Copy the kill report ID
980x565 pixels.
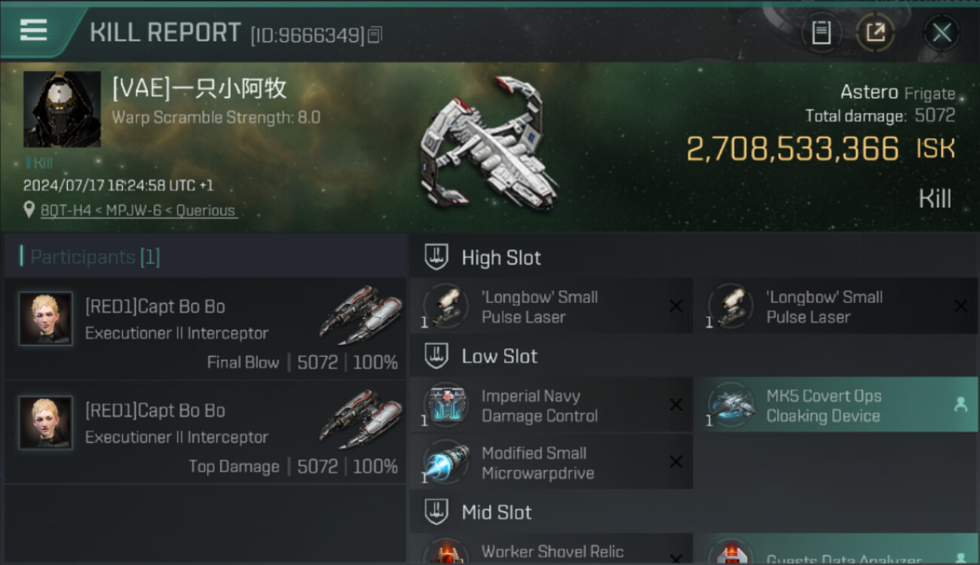pos(375,35)
